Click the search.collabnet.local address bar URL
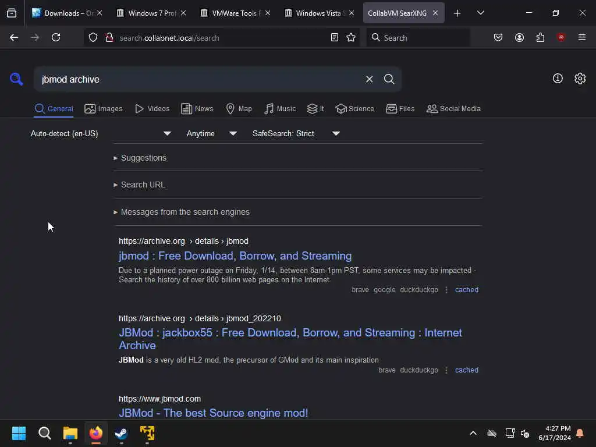 [x=169, y=38]
